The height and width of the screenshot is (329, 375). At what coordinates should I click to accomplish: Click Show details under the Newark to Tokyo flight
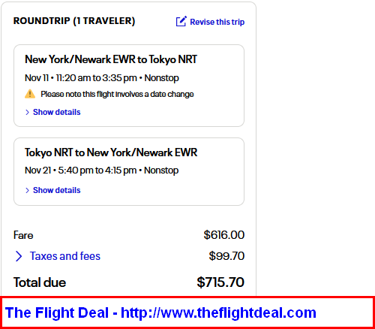coord(57,112)
